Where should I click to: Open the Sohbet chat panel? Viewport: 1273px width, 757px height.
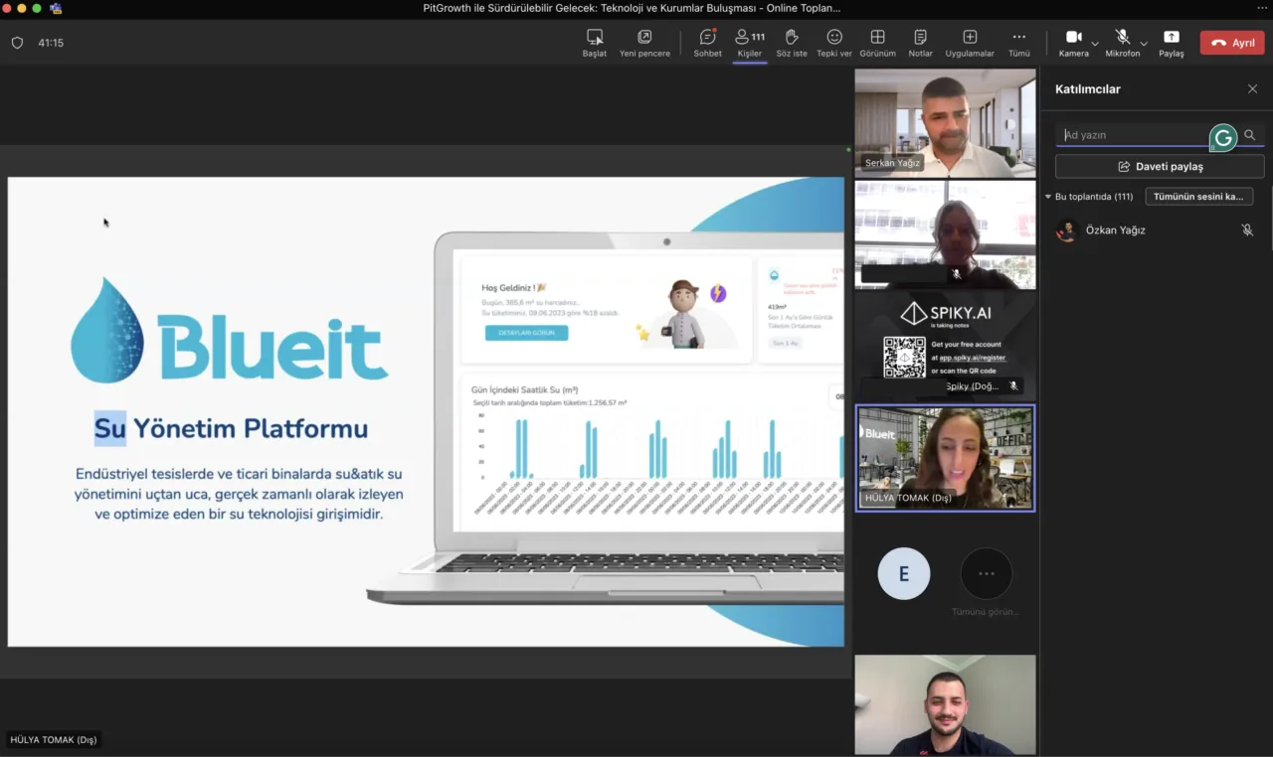(x=708, y=43)
